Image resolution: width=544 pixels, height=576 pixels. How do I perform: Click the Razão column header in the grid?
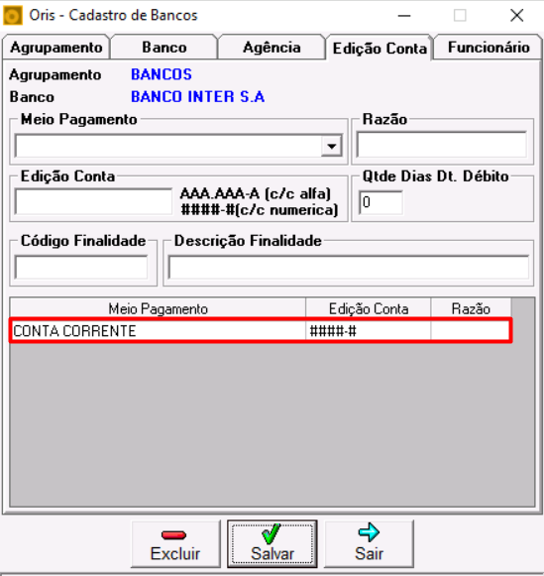click(x=471, y=309)
